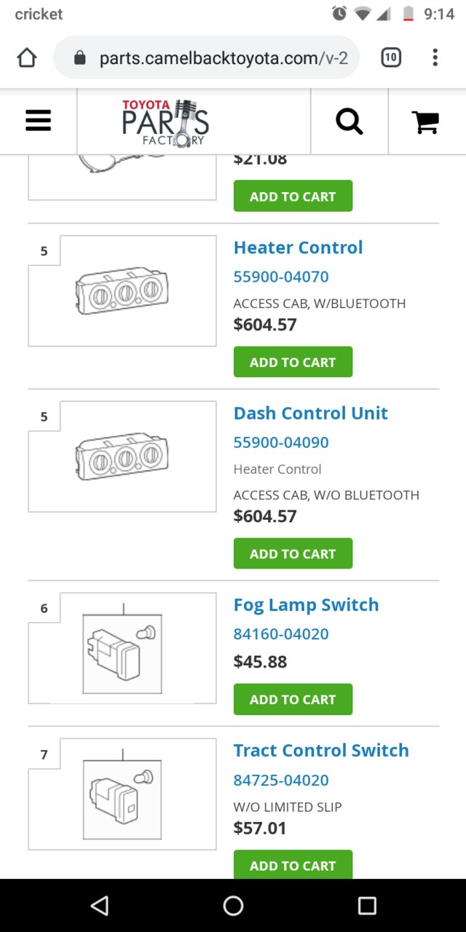Open the Tract Control Switch link
This screenshot has width=466, height=932.
coord(321,751)
